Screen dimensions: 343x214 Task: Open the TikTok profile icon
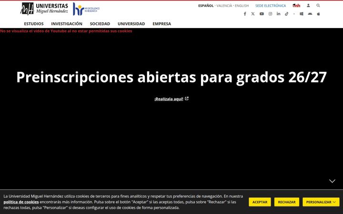coord(287,14)
